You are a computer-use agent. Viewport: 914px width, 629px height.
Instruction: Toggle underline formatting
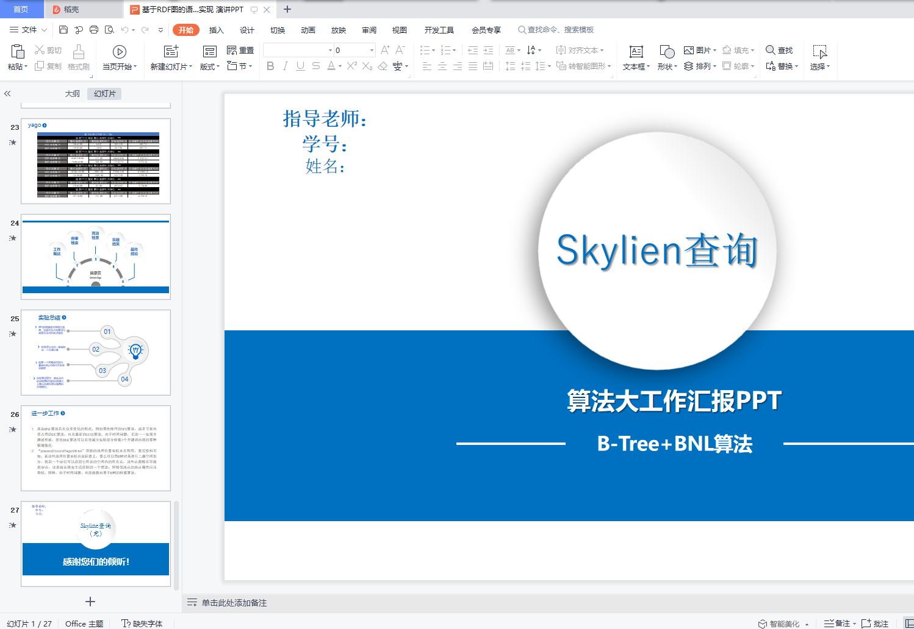pos(300,66)
